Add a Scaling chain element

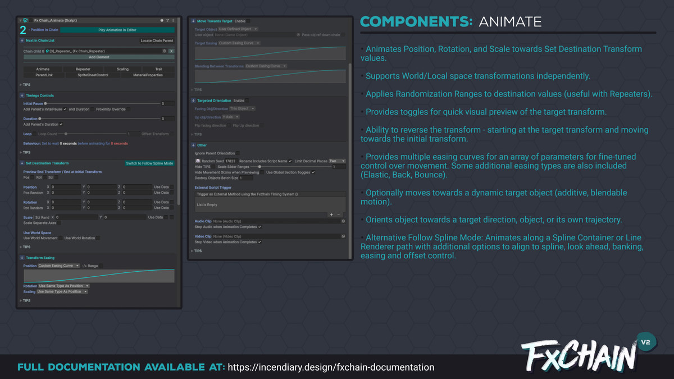122,69
